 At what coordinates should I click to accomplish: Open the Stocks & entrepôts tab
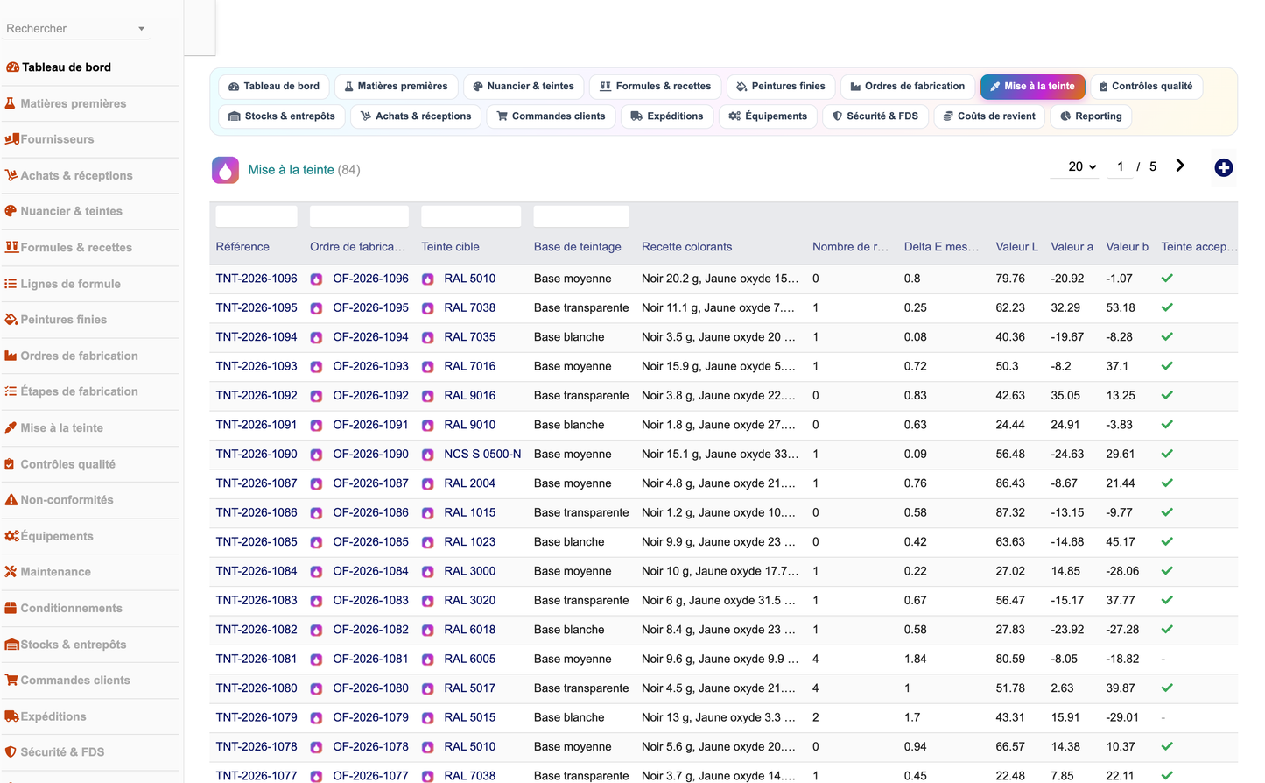click(281, 116)
